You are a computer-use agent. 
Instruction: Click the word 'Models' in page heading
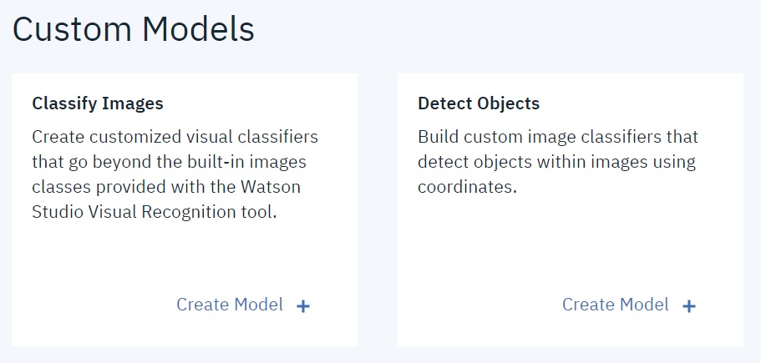tap(198, 30)
